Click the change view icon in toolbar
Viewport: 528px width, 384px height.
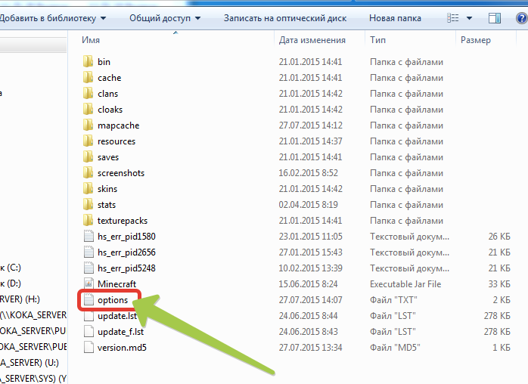[x=453, y=17]
